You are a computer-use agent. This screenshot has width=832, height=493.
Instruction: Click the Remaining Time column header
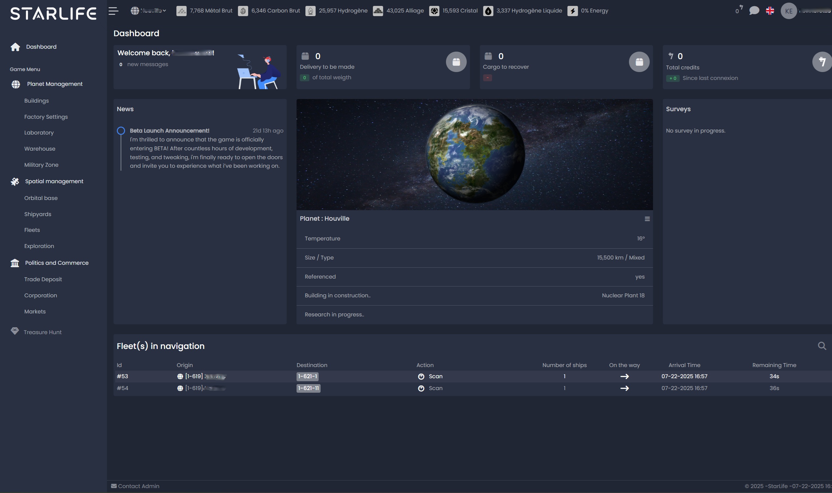pyautogui.click(x=774, y=365)
